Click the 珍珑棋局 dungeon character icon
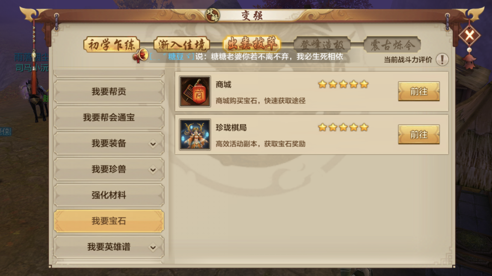Viewport: 492px width, 276px height. 195,134
